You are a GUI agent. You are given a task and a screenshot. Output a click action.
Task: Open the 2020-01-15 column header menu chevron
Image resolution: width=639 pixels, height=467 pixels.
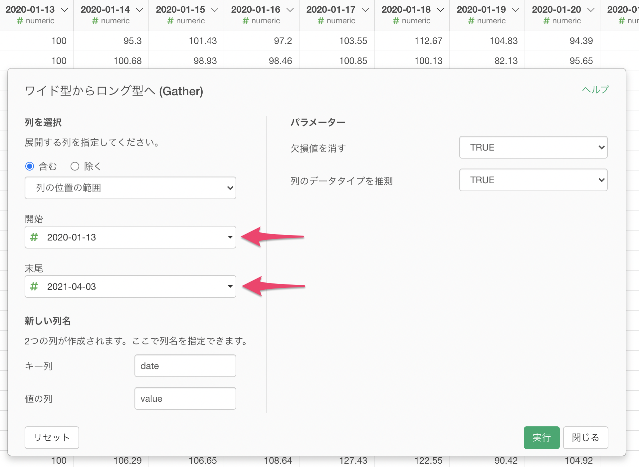point(215,10)
